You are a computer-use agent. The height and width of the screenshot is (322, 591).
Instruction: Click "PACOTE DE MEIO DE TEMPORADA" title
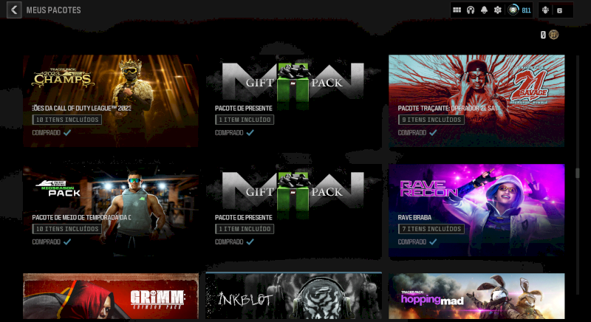pos(81,217)
